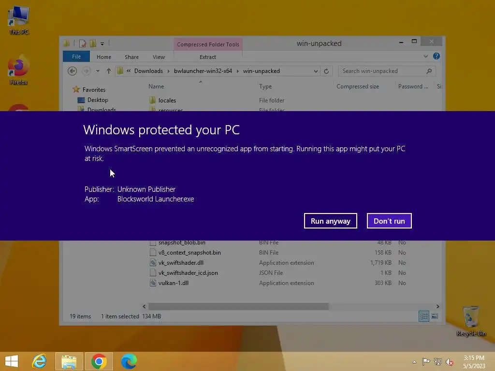Launch Microsoft Edge from taskbar
This screenshot has height=371, width=495.
point(129,361)
